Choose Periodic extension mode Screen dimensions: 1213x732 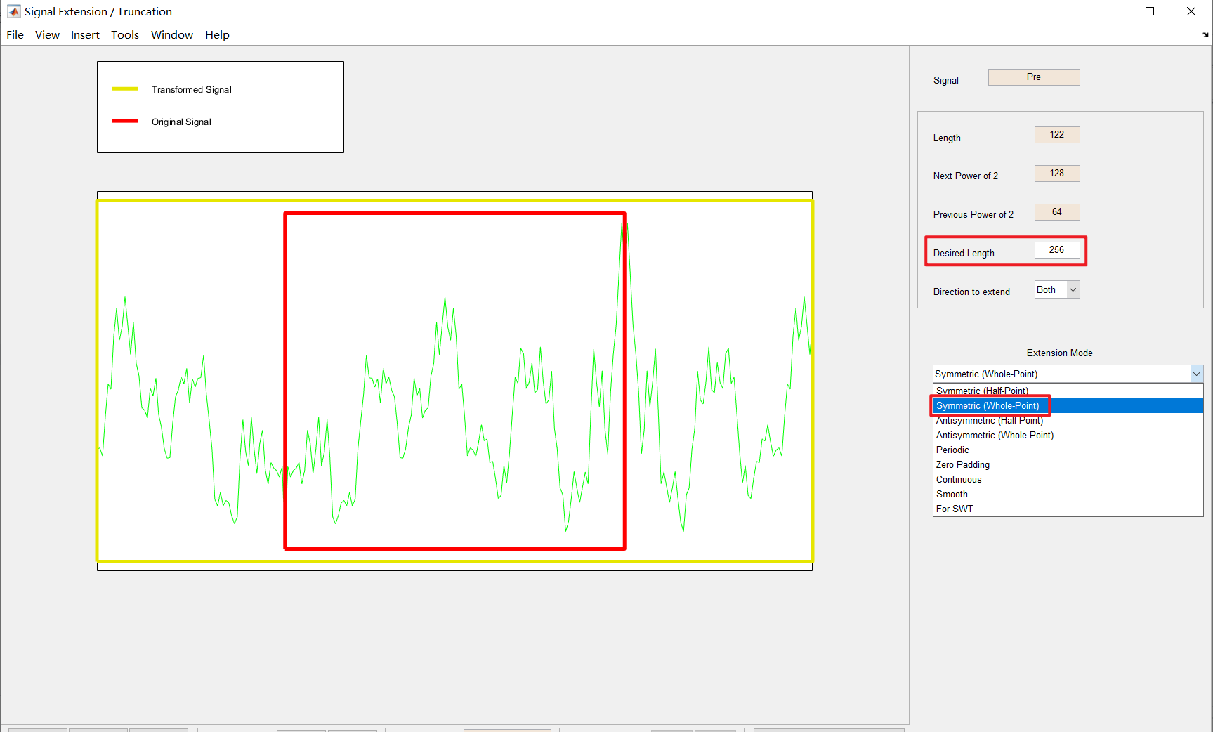pos(952,450)
